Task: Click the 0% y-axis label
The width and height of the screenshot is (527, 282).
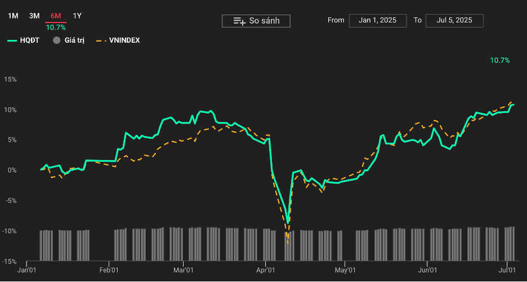Action: pyautogui.click(x=12, y=170)
